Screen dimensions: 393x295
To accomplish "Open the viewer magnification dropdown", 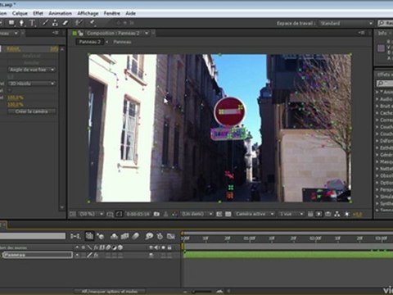I will [91, 214].
